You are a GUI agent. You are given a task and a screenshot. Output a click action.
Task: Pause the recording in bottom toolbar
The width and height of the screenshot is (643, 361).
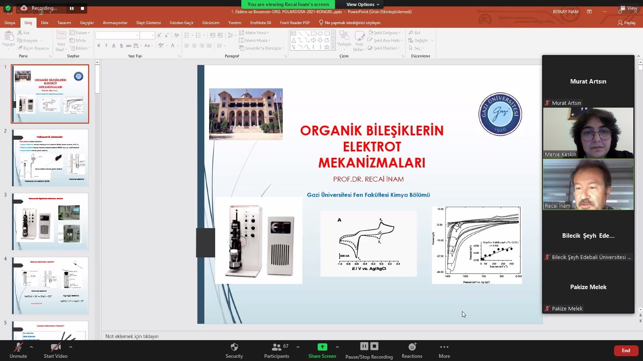(x=364, y=346)
